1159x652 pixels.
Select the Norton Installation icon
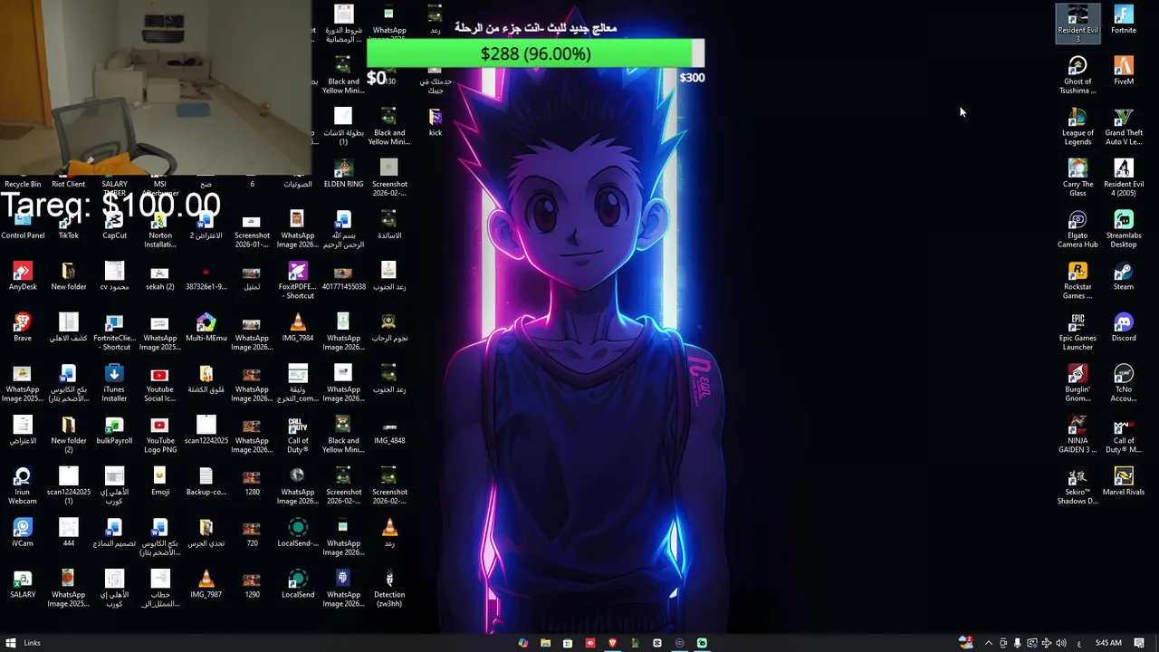pyautogui.click(x=160, y=230)
